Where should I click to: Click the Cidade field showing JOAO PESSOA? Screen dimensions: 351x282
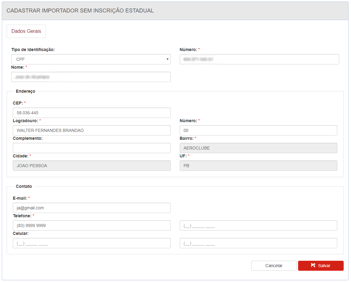[92, 166]
